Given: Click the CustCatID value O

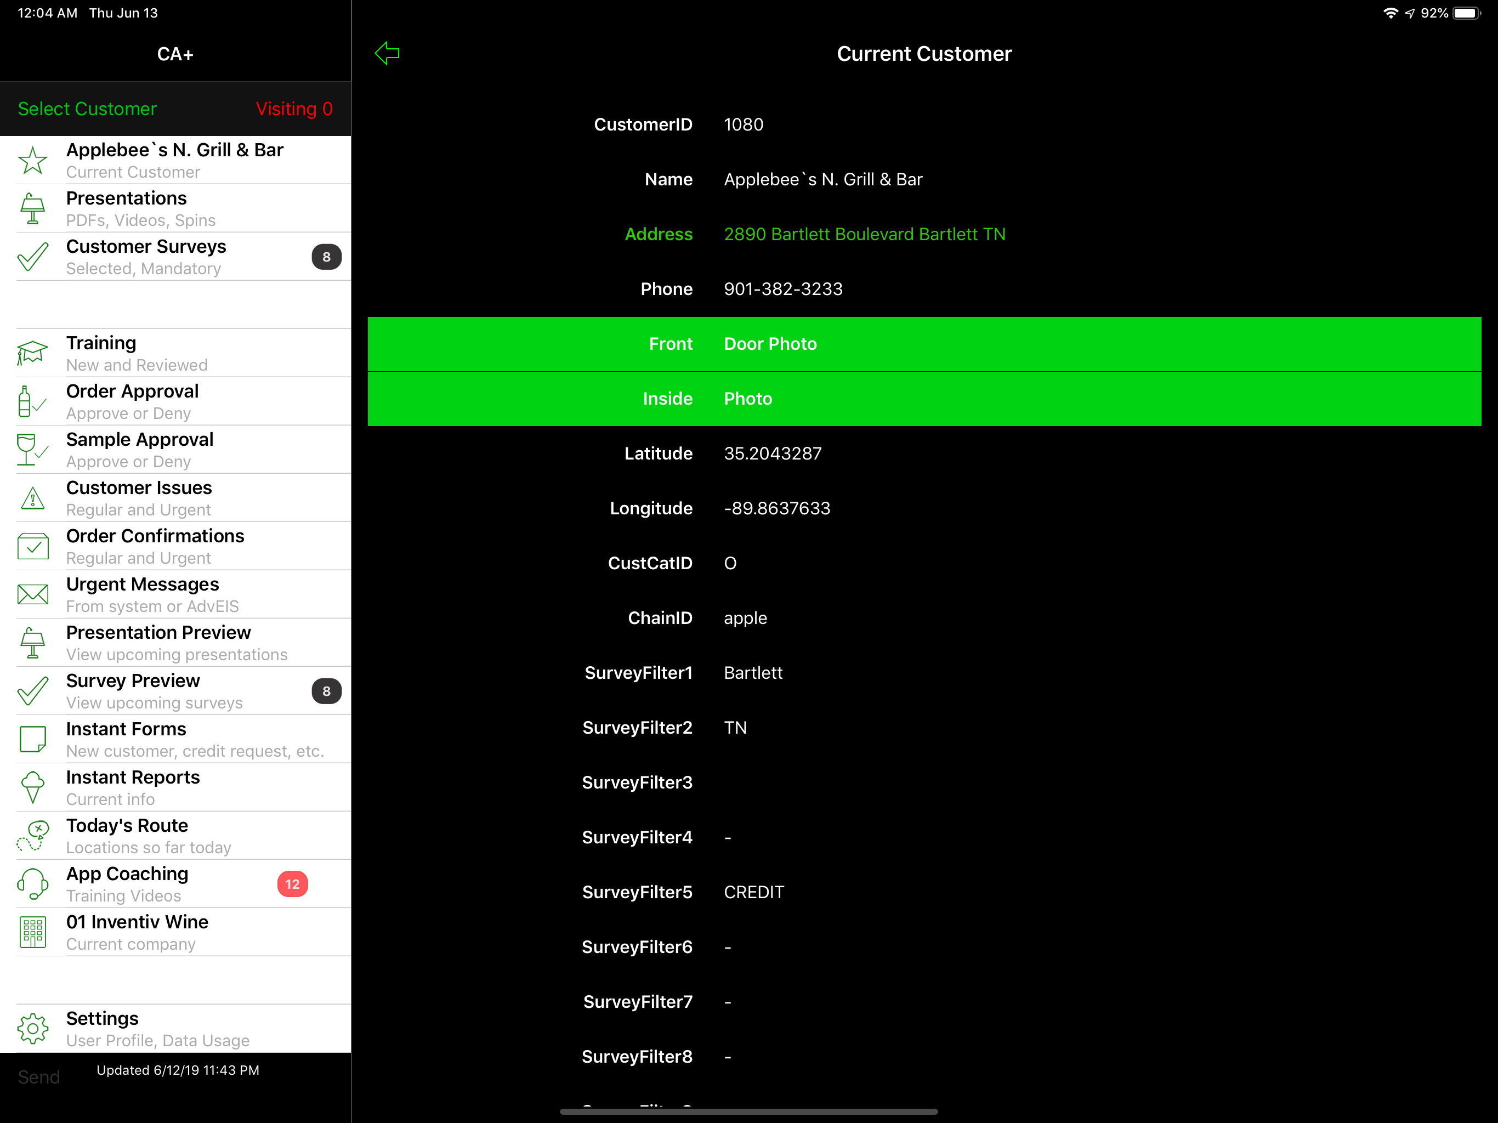Looking at the screenshot, I should 730,563.
